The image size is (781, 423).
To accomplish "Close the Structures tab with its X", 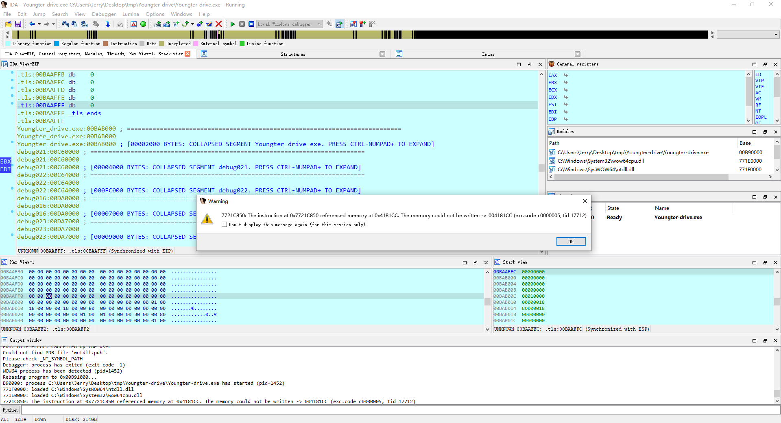I will (382, 54).
